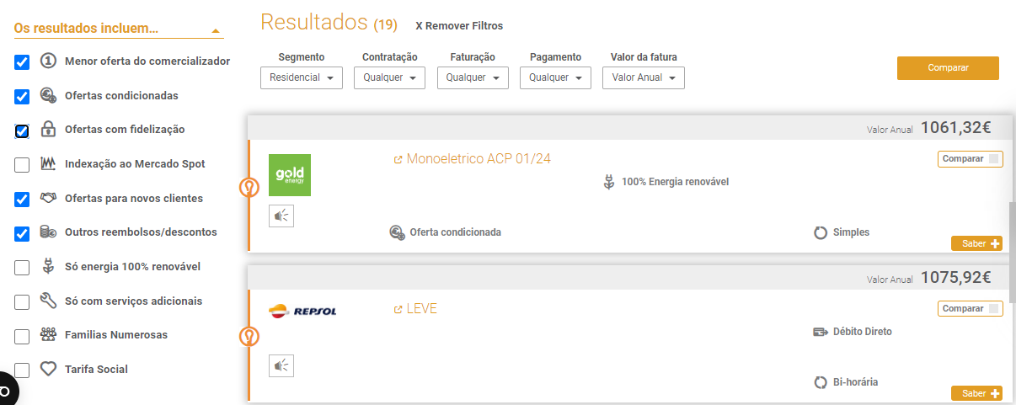Open the Valor Anual fatura dropdown
The image size is (1016, 405).
point(643,77)
